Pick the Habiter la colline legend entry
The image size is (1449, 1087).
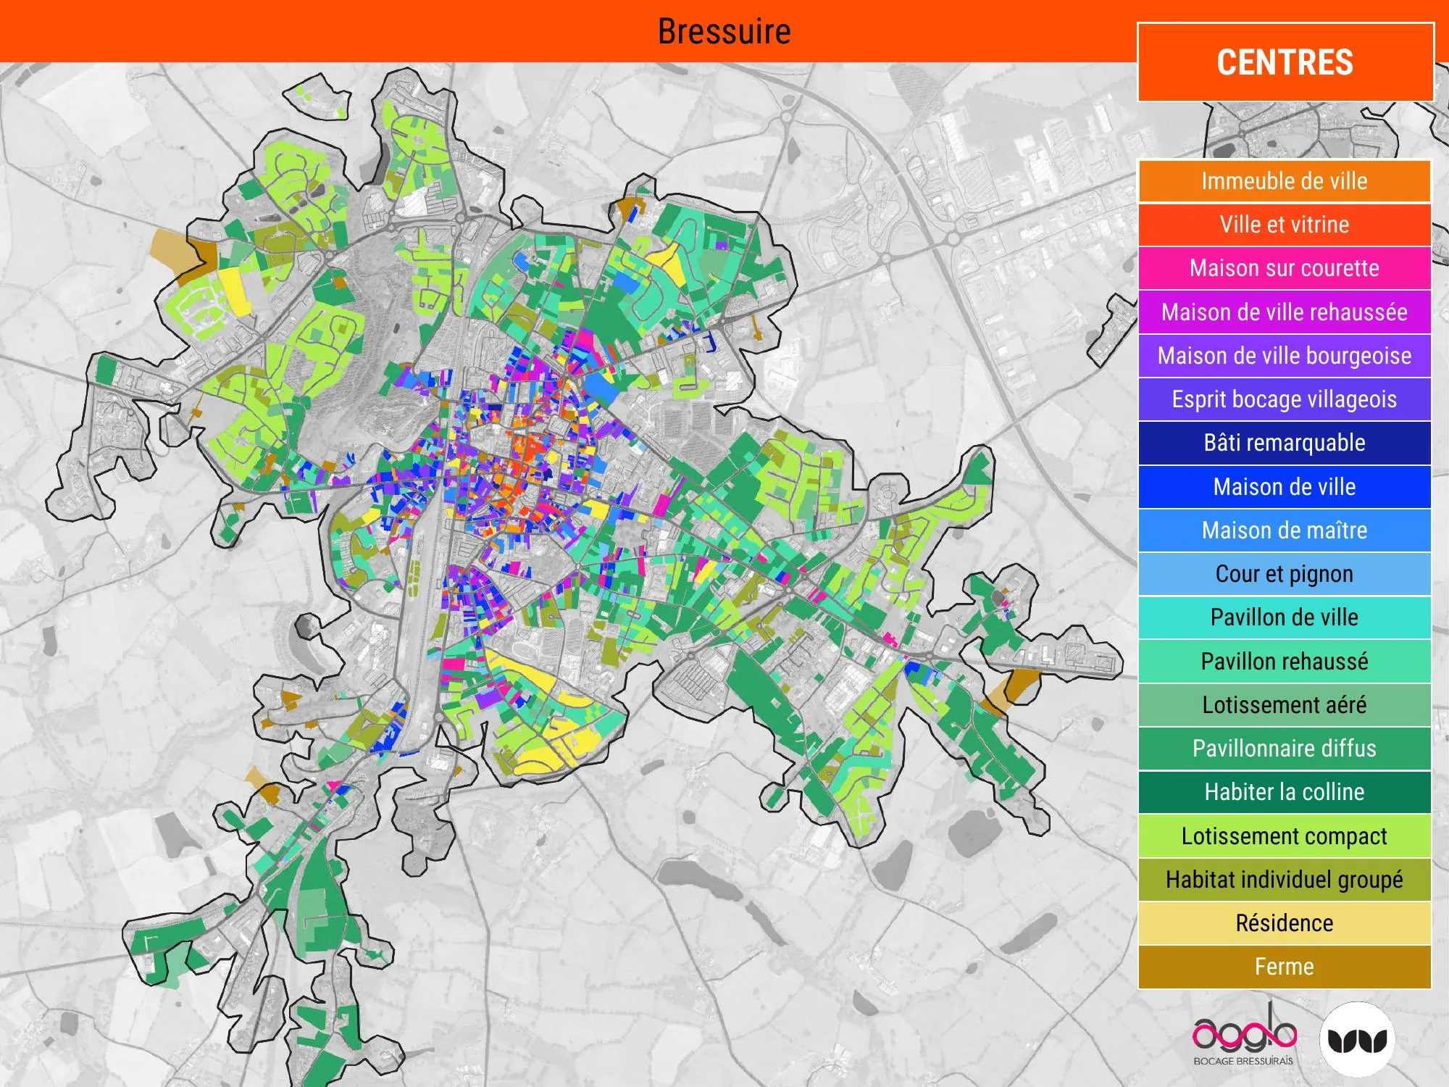[1285, 792]
